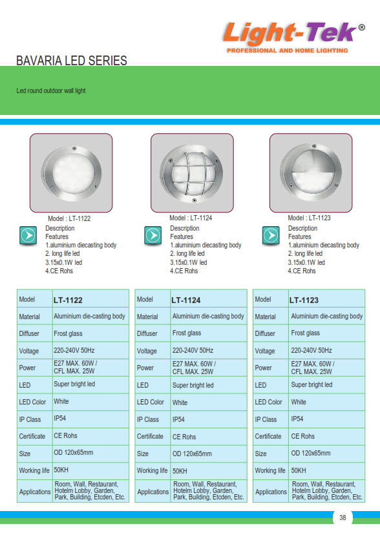Click the arrow icon beside LT-1124 description

pos(153,236)
